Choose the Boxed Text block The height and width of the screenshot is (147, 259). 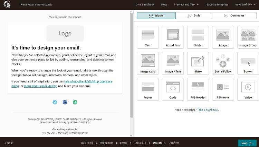pos(173,37)
